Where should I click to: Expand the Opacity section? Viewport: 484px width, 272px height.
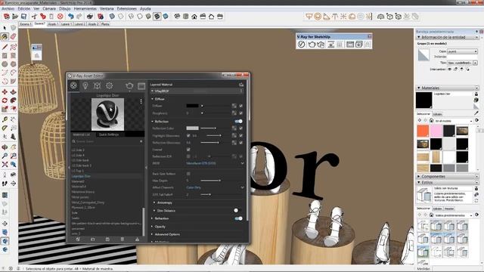click(160, 227)
